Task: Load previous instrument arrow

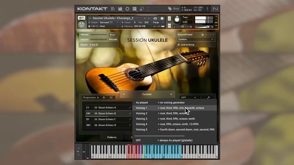Action: point(145,18)
